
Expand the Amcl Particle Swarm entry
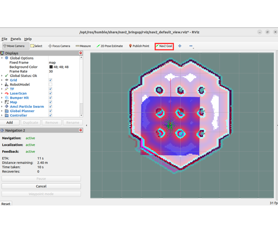[2, 106]
